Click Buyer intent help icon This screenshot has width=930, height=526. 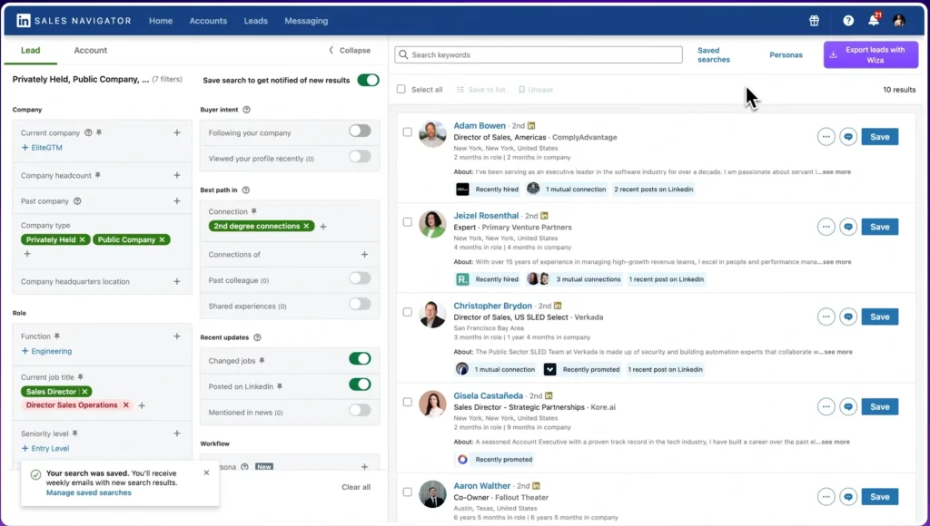(x=247, y=110)
